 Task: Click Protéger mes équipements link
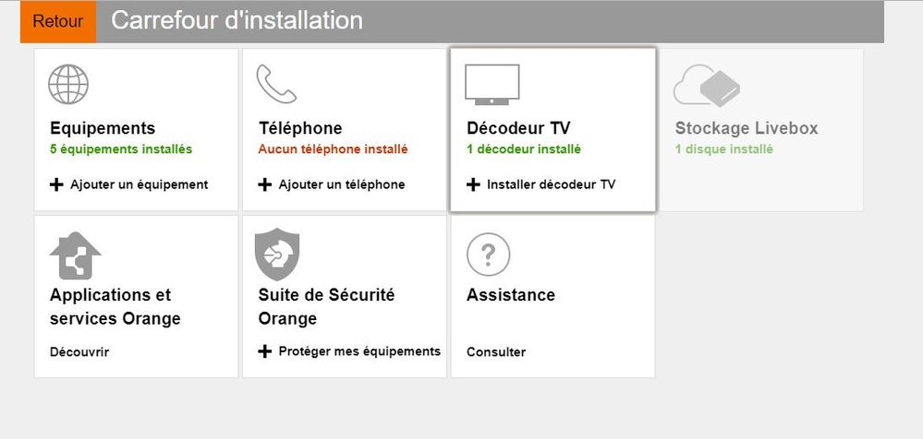(350, 351)
